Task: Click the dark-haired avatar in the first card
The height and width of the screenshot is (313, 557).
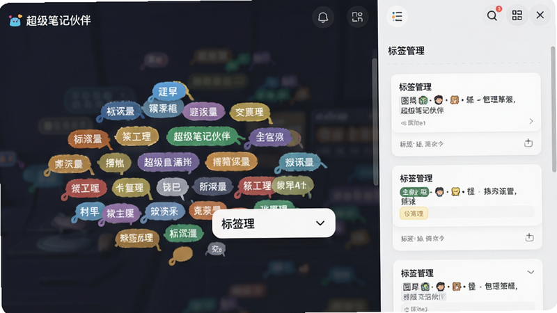Action: 439,99
